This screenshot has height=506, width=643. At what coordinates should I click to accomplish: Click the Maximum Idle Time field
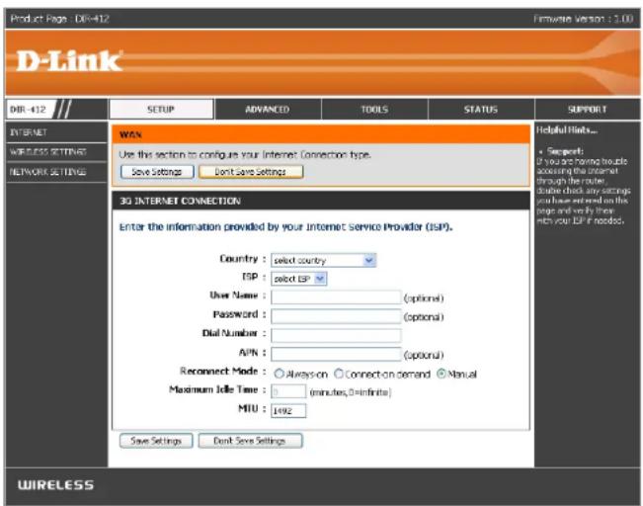point(288,391)
